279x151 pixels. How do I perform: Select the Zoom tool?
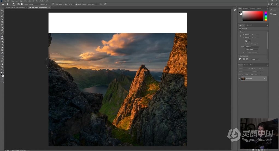click(x=2, y=67)
